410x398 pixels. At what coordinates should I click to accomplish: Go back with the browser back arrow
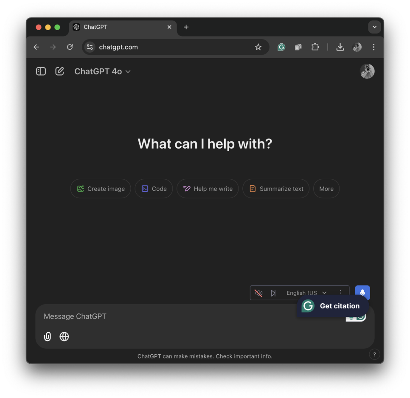[37, 47]
